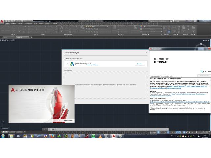Select the Collabora ribbon tab

click(x=54, y=24)
